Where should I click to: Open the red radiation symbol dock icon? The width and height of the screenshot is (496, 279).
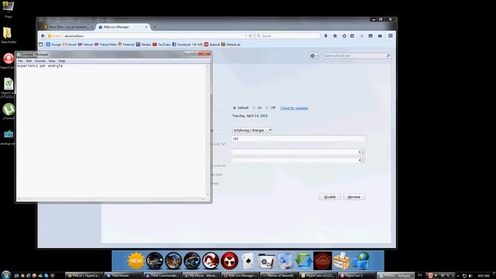229,261
